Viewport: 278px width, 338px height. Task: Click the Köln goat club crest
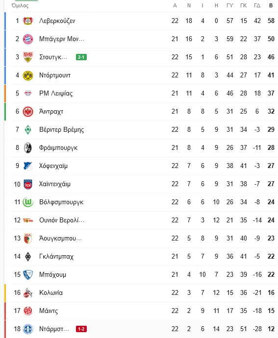(28, 293)
